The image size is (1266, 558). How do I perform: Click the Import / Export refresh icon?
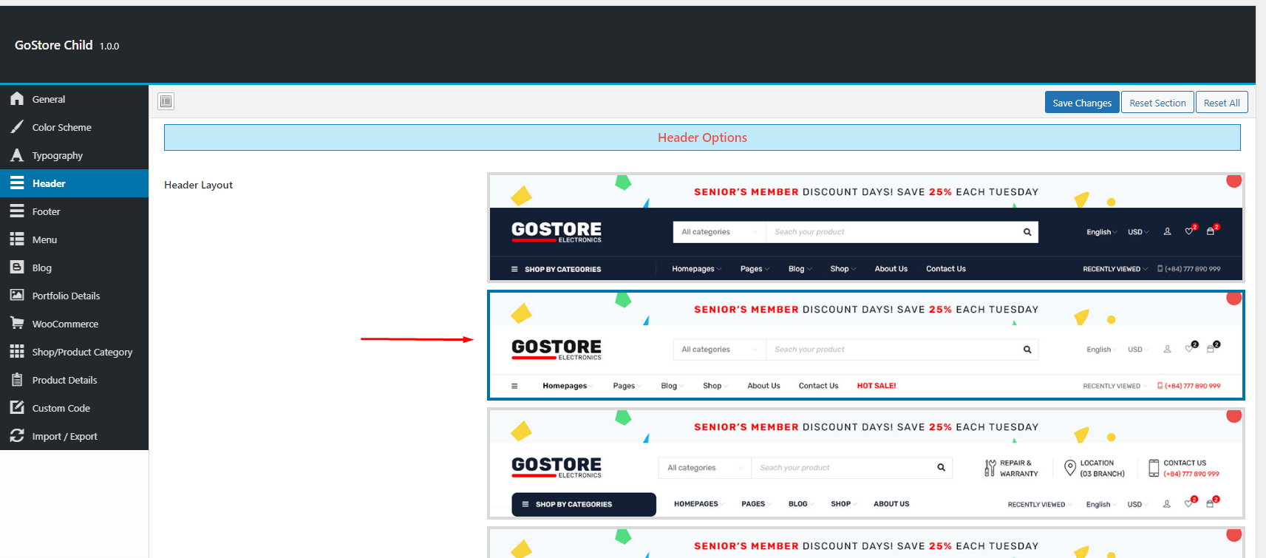coord(17,436)
